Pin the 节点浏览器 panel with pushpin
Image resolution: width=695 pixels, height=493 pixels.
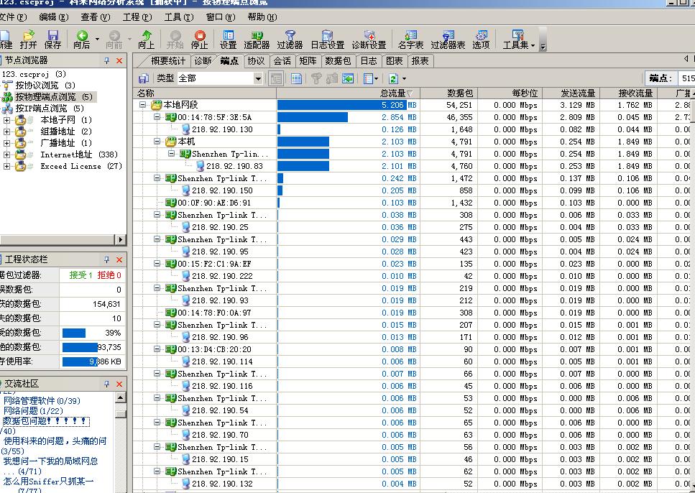[107, 61]
